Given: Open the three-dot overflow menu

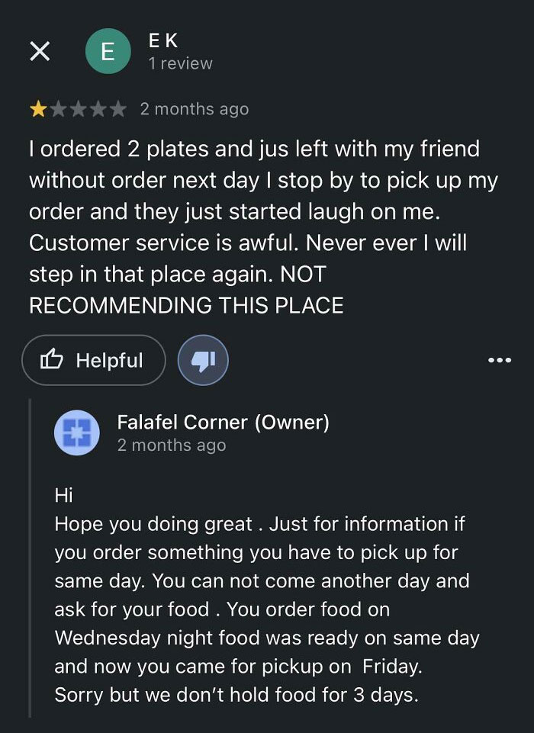Looking at the screenshot, I should tap(499, 360).
